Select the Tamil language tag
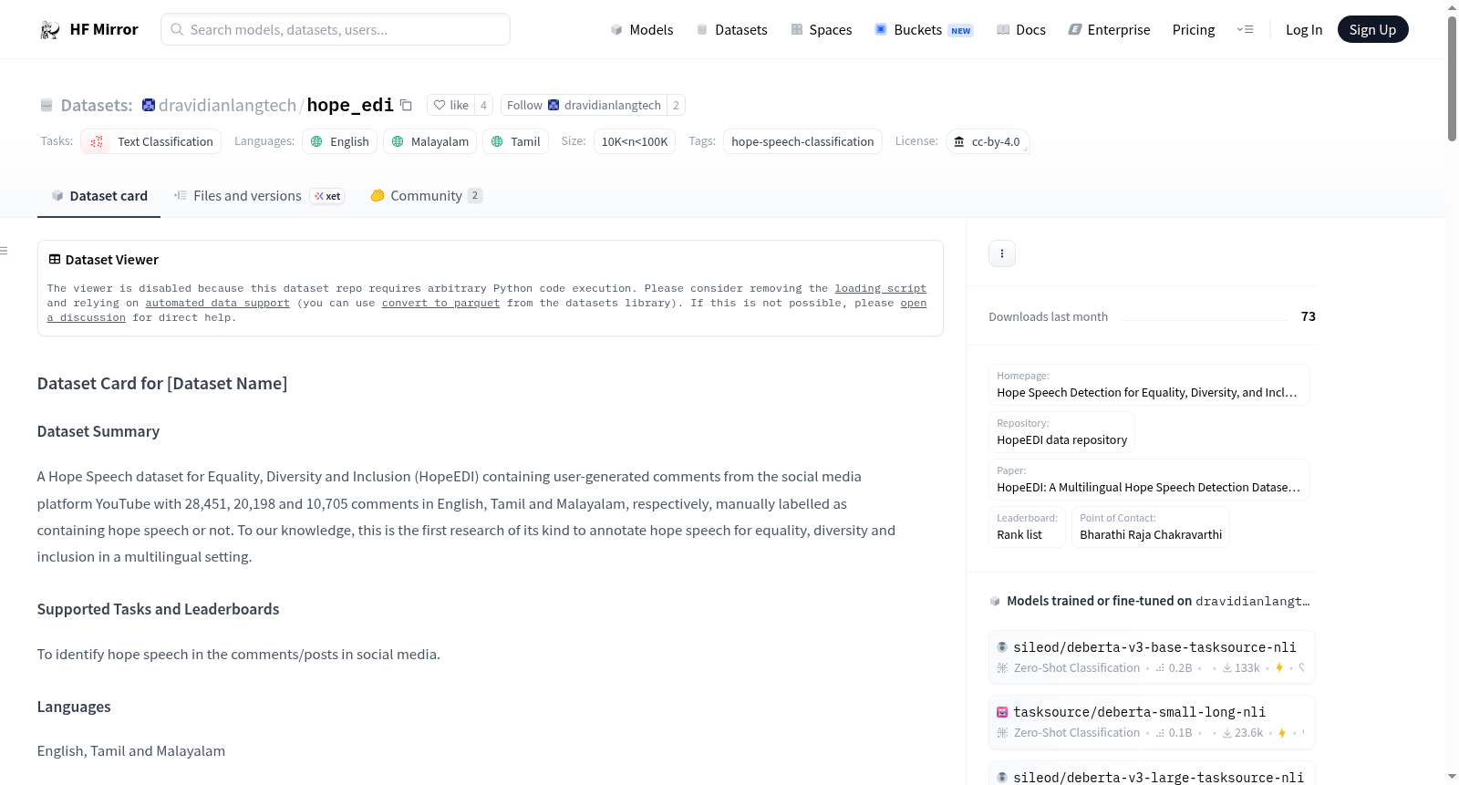Viewport: 1459px width, 785px height. pyautogui.click(x=515, y=142)
